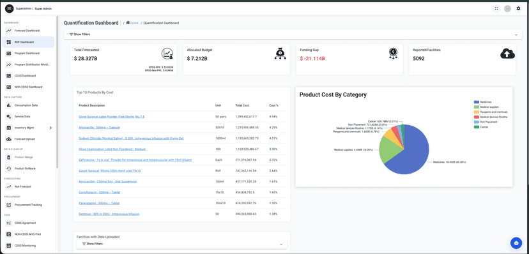529x254 pixels.
Task: Click the Product Merge icon
Action: tap(9, 157)
